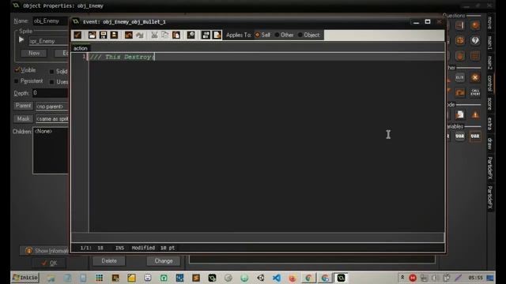Click the Delete event button
This screenshot has height=284, width=506.
[x=109, y=261]
